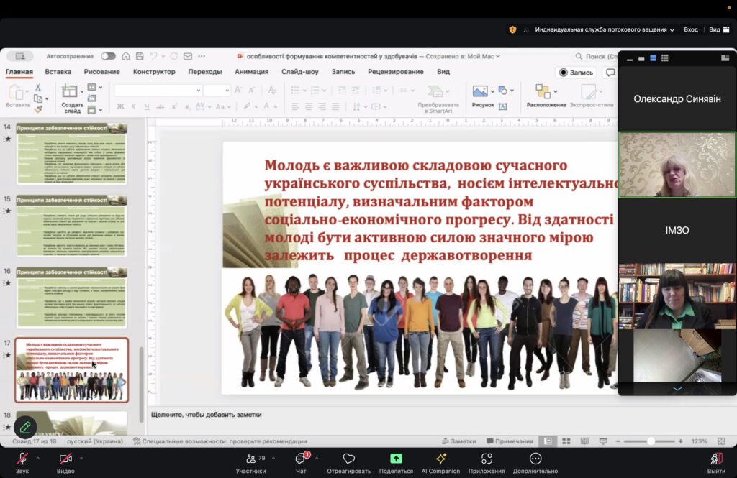Viewport: 737px width, 478px height.
Task: Open the comments pane speech bubble icon
Action: point(610,73)
